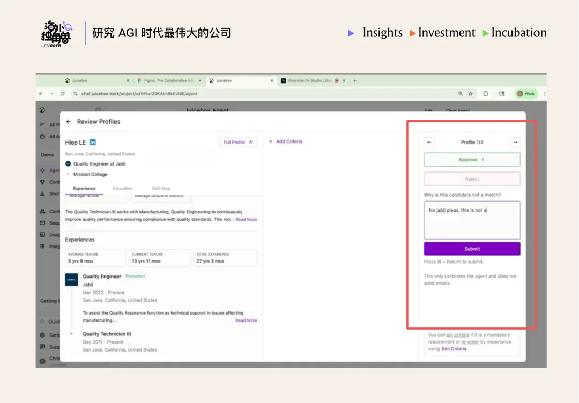Click the back arrow beside Review Profiles
The height and width of the screenshot is (403, 579).
coord(68,122)
